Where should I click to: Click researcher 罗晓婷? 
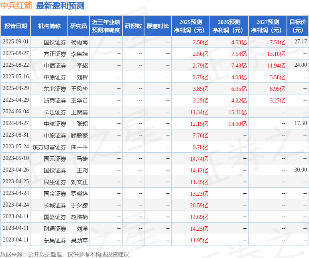tap(79, 194)
